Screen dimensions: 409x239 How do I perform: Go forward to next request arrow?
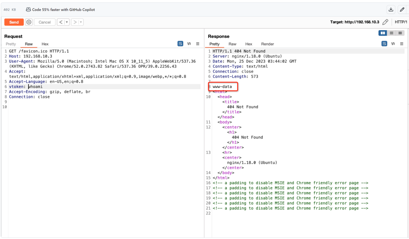(75, 22)
